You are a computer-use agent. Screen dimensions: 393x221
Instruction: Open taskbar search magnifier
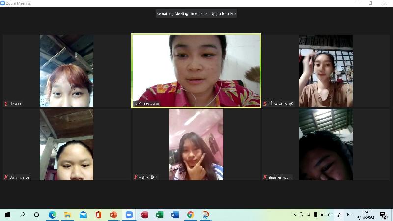pyautogui.click(x=22, y=215)
